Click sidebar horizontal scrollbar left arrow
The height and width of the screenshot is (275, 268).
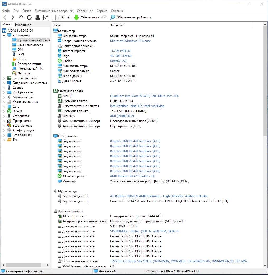(3, 265)
